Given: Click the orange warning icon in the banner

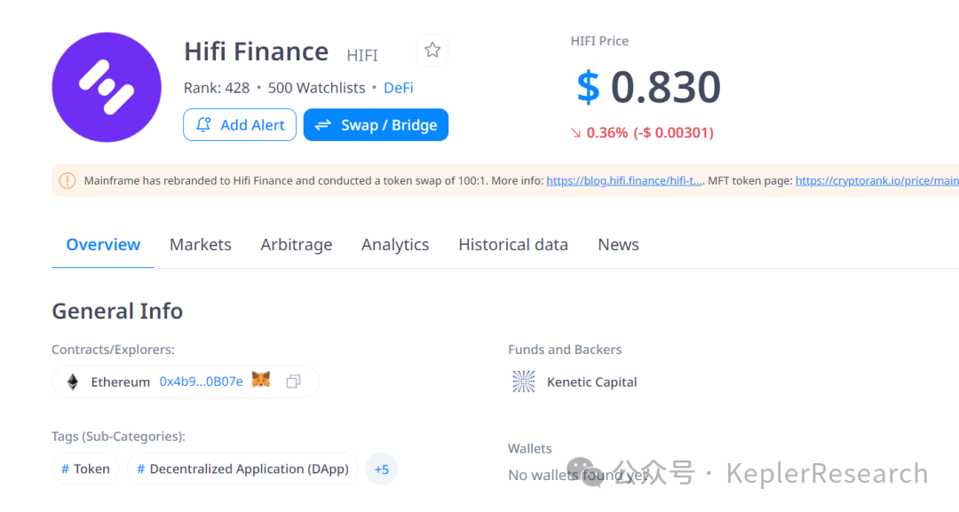Looking at the screenshot, I should tap(67, 180).
